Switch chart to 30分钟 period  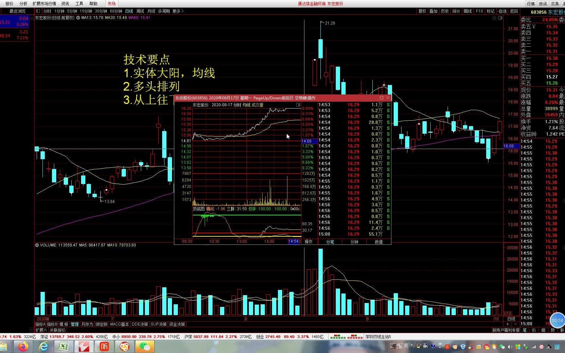[x=101, y=11]
